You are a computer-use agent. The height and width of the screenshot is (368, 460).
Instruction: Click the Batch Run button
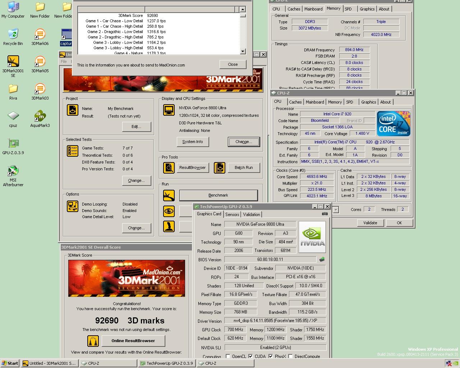[x=244, y=167]
